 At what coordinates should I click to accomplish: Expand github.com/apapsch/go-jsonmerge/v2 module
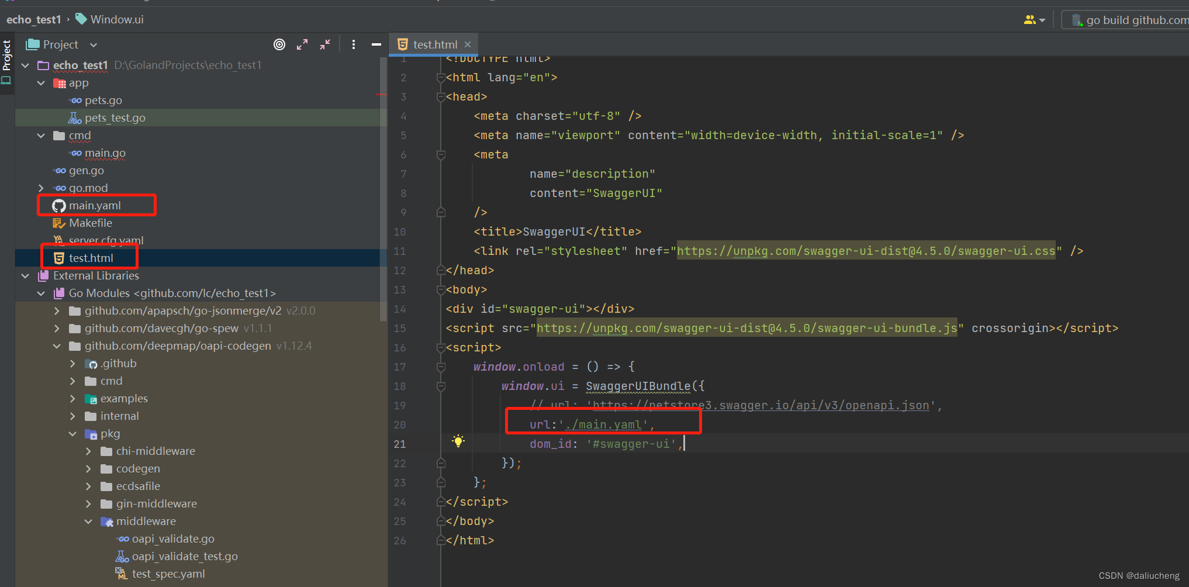pos(57,311)
